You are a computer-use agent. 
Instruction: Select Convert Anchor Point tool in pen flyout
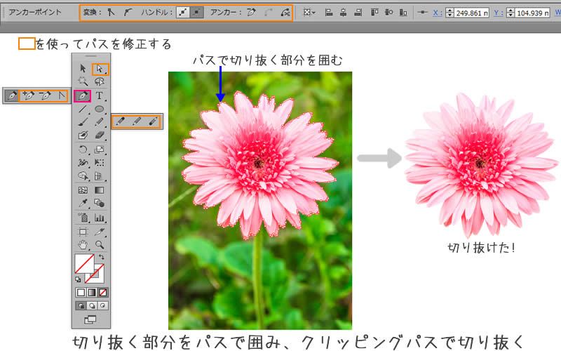pos(62,95)
